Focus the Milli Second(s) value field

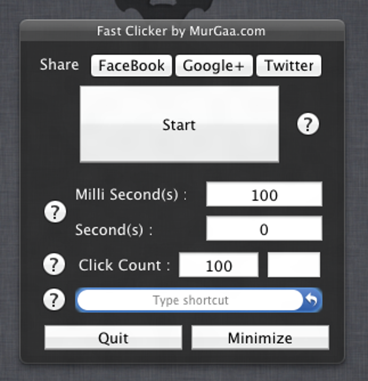[x=264, y=195]
